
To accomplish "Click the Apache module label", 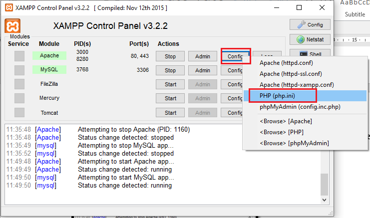I will pos(49,55).
